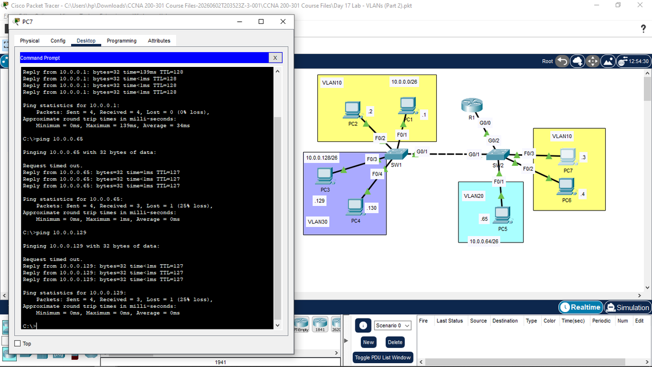The height and width of the screenshot is (367, 652).
Task: Click the '1941' device name label
Action: click(221, 362)
